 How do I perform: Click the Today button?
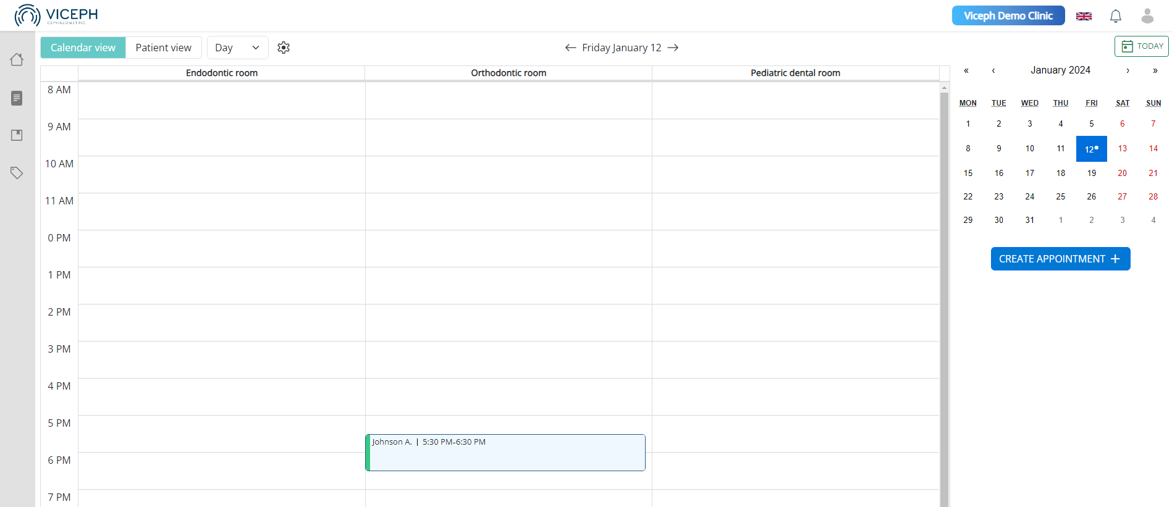point(1141,46)
